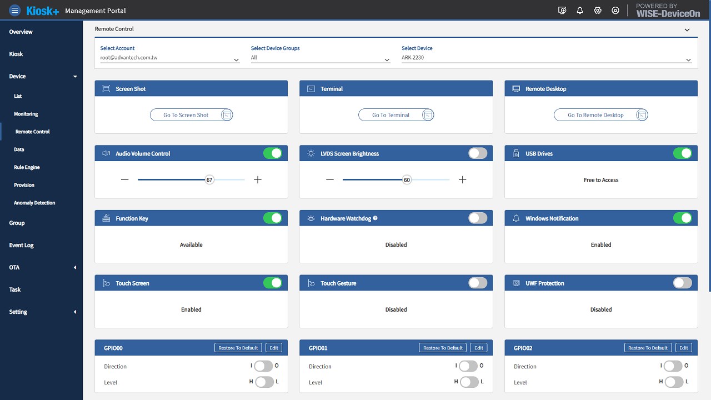Screen dimensions: 711x400
Task: Click the Touch Screen hand icon
Action: click(x=106, y=283)
